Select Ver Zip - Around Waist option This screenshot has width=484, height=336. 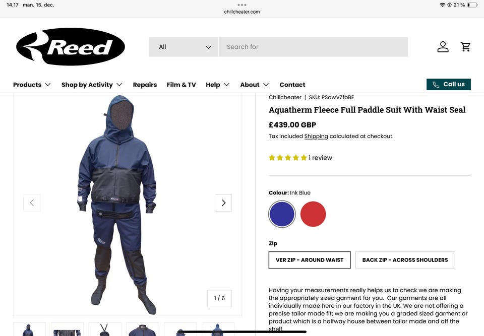pos(310,260)
